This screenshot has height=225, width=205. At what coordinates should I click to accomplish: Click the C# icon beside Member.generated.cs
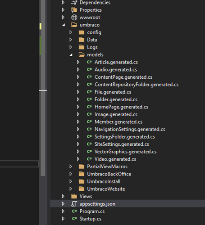[x=89, y=121]
